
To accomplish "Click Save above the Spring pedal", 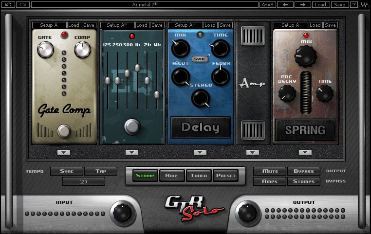I will coord(330,25).
